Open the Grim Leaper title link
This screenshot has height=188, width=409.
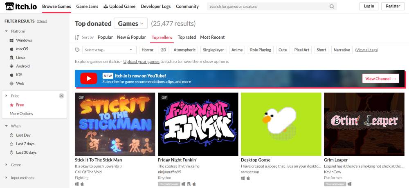pyautogui.click(x=336, y=160)
